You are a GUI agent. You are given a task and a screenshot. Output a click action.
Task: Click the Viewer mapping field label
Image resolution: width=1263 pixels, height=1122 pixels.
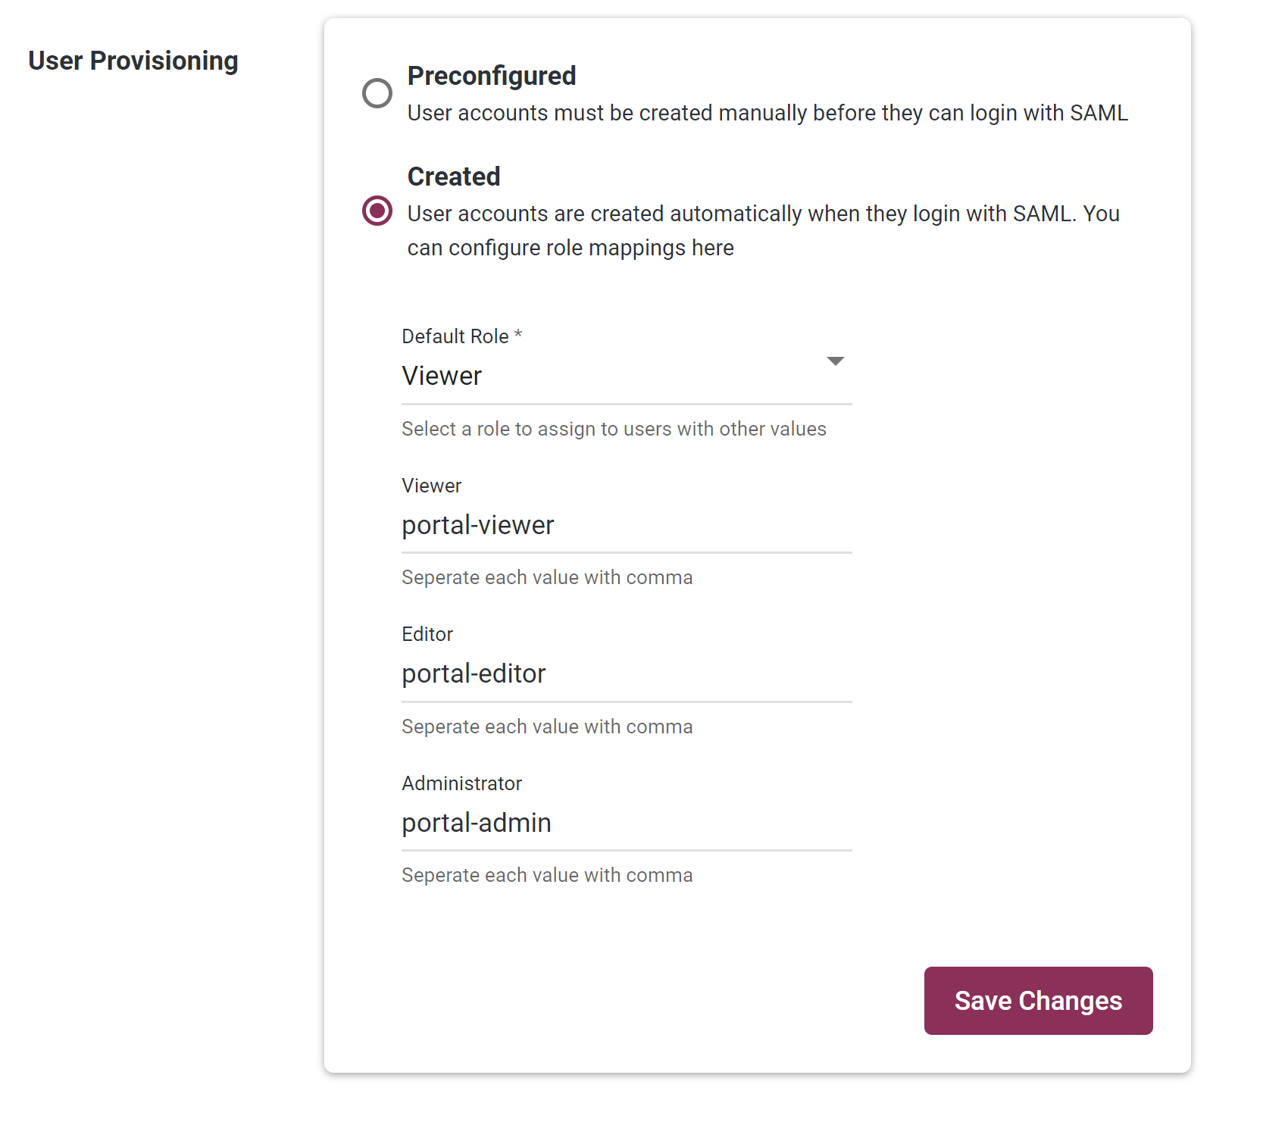pyautogui.click(x=431, y=486)
